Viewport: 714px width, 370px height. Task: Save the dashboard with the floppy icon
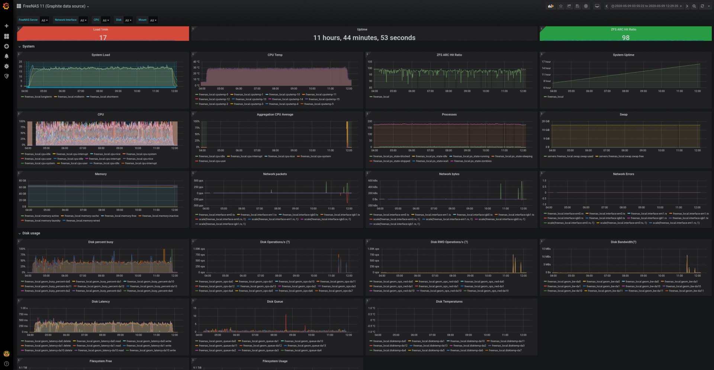pyautogui.click(x=577, y=6)
